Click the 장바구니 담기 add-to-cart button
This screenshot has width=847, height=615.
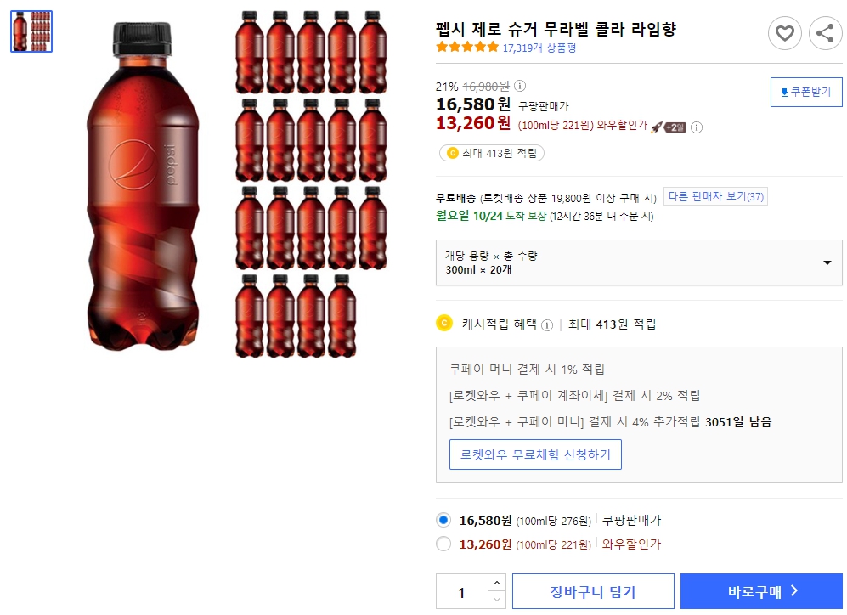tap(592, 590)
